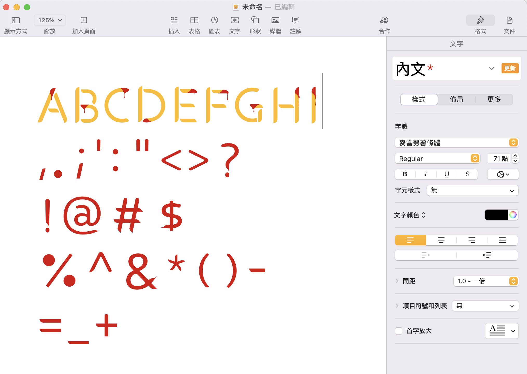
Task: Open the Media toolbar icon
Action: point(275,20)
